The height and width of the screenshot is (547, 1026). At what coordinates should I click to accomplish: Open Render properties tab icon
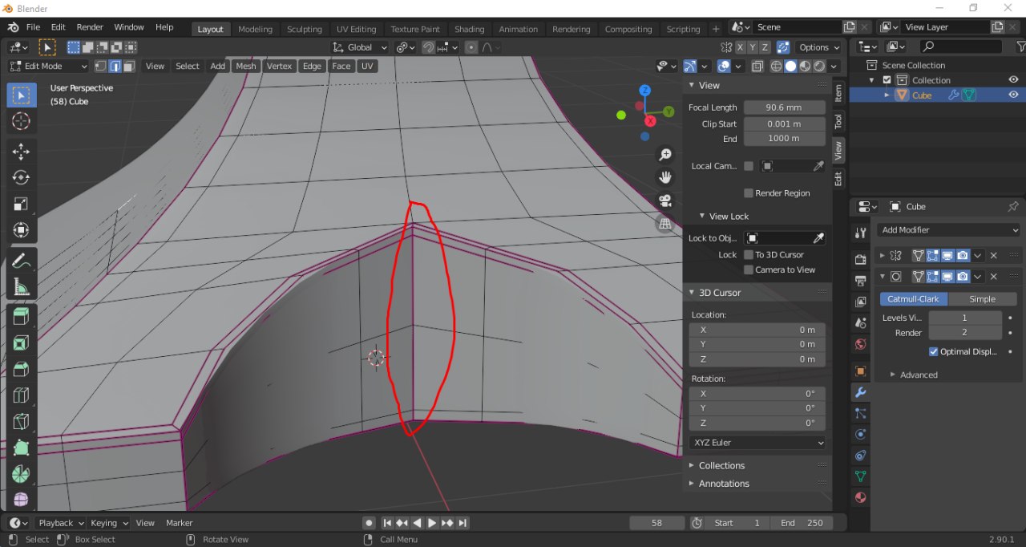pyautogui.click(x=860, y=259)
